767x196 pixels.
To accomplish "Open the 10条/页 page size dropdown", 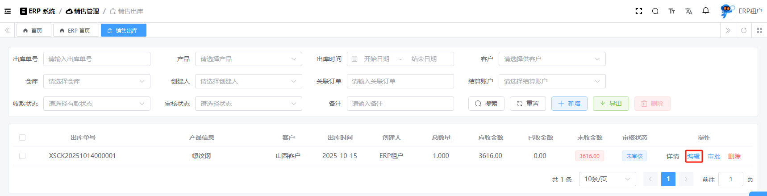I will coord(607,179).
